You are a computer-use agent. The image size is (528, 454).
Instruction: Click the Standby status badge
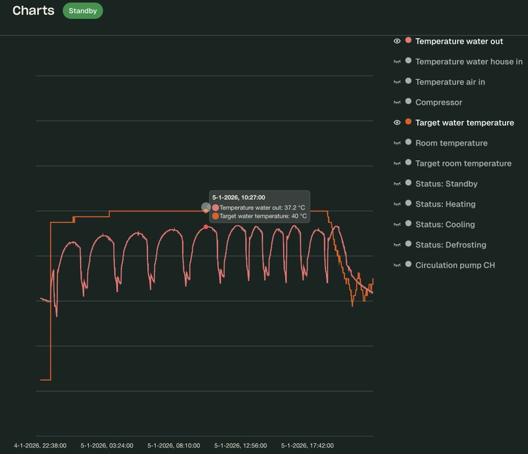(83, 11)
